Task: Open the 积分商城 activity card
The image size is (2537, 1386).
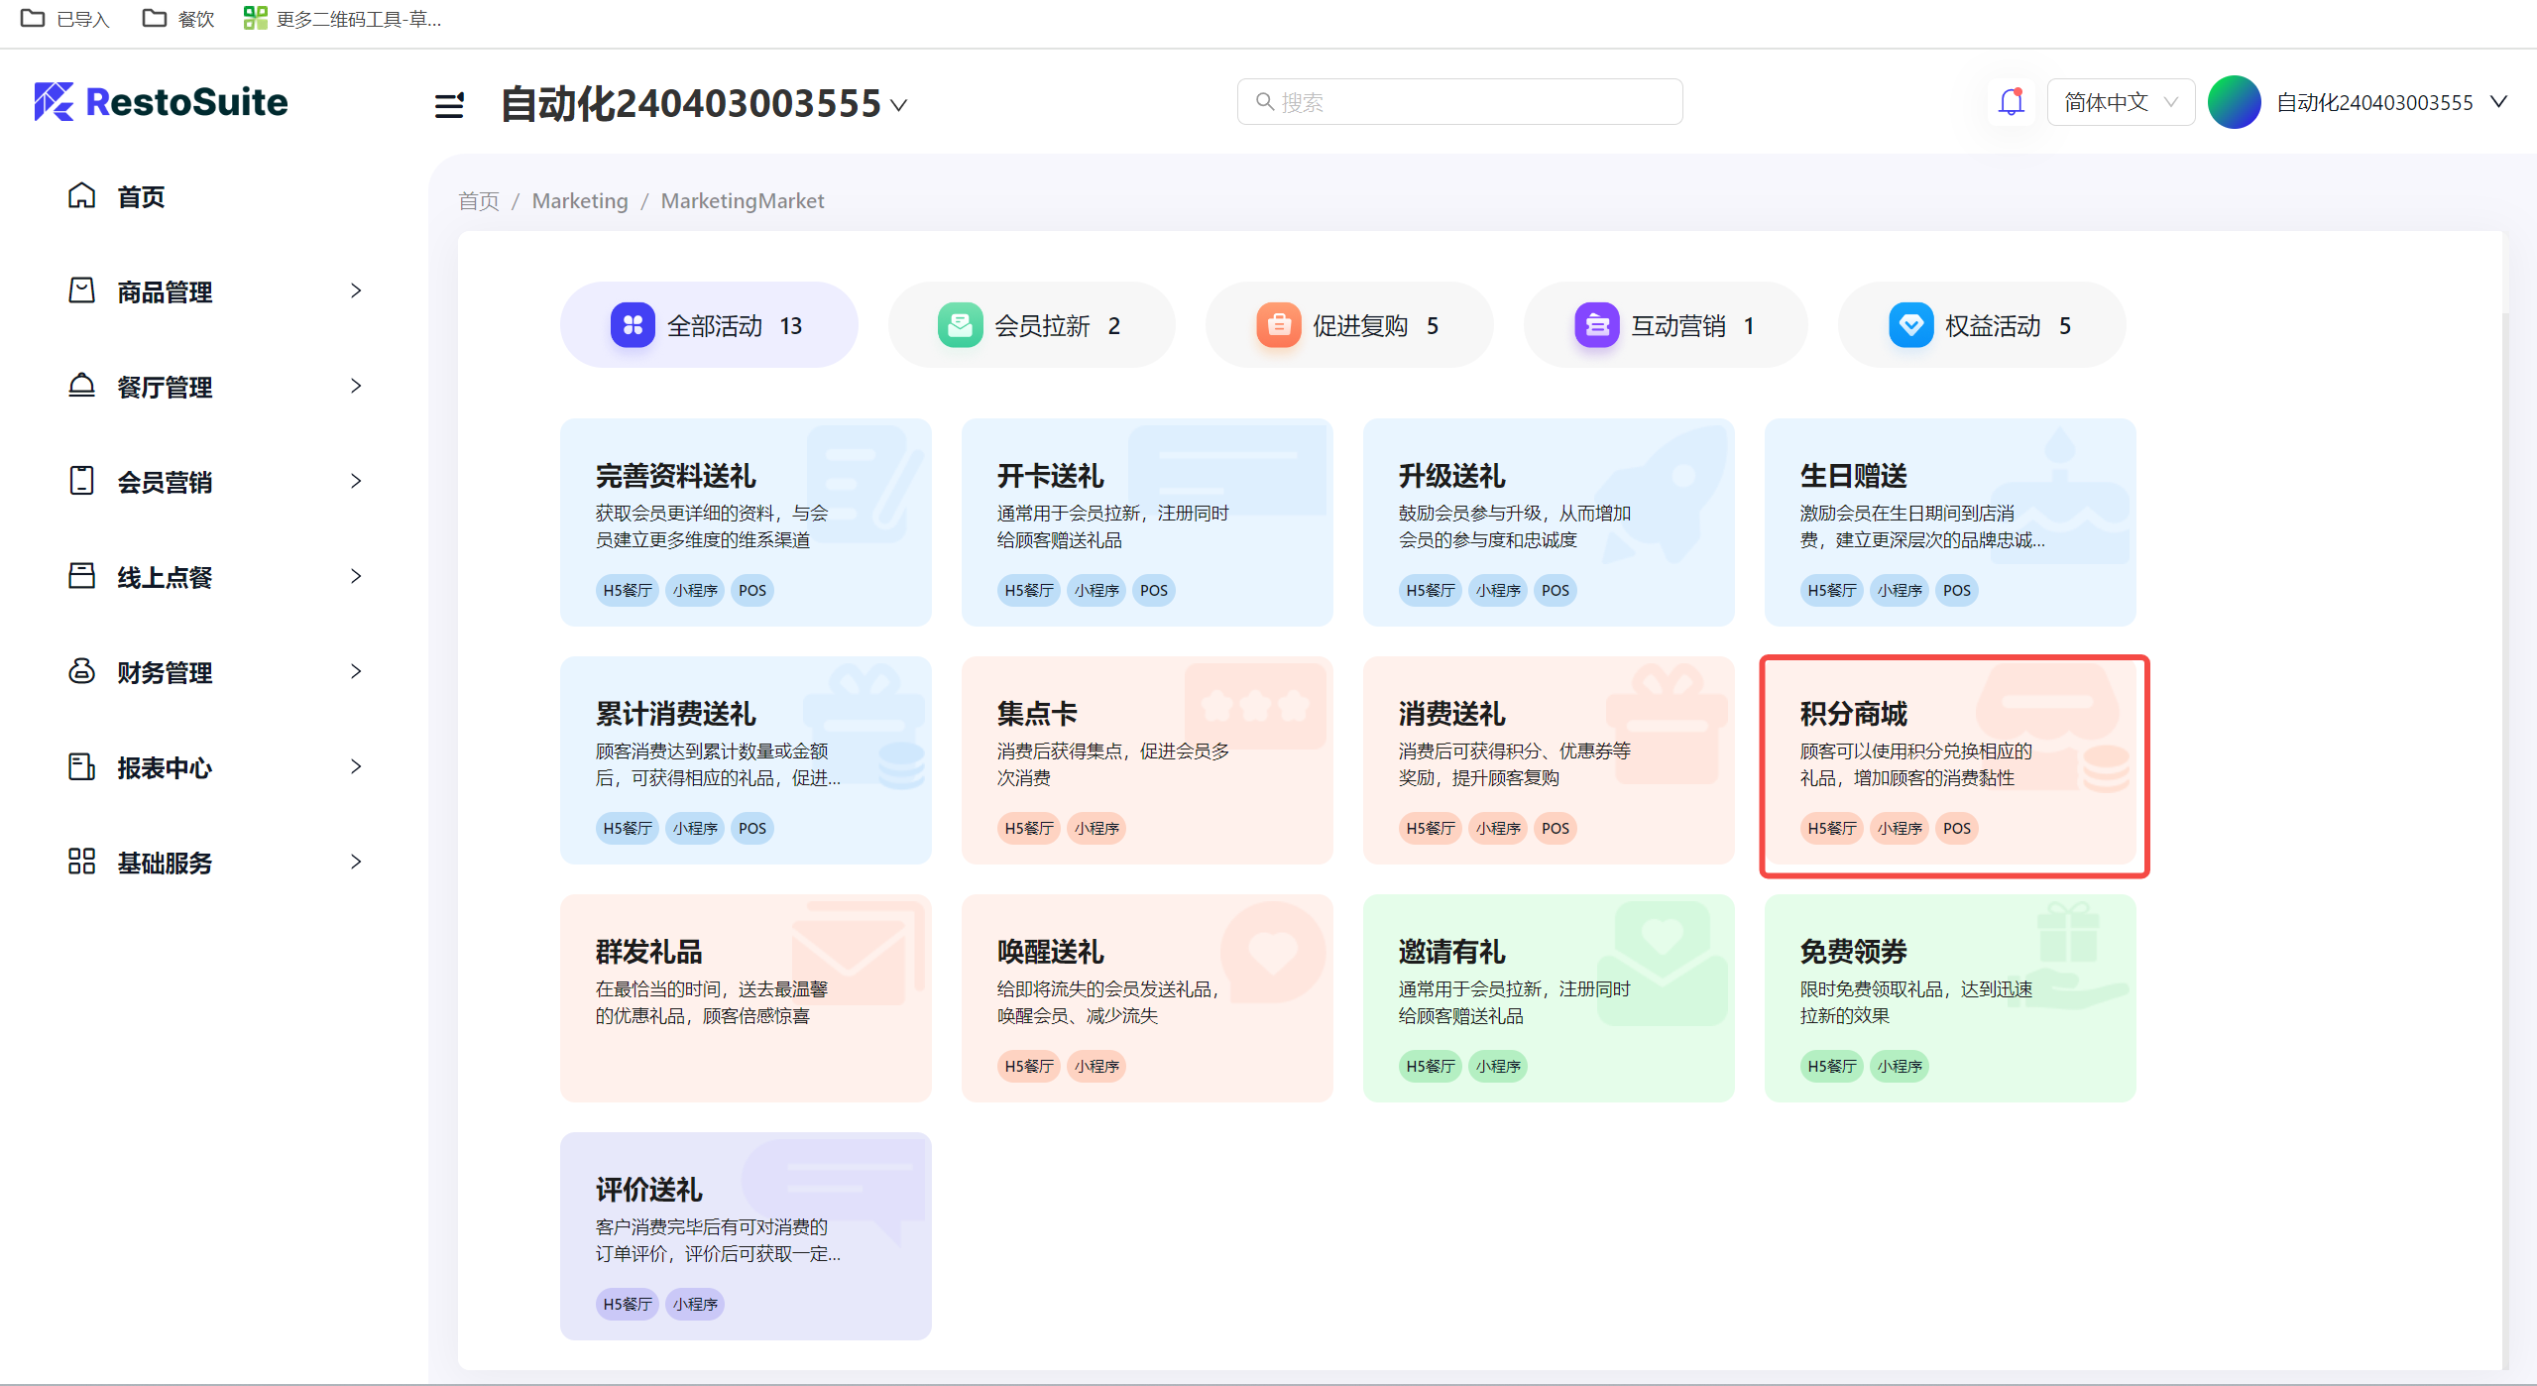Action: (x=1950, y=760)
